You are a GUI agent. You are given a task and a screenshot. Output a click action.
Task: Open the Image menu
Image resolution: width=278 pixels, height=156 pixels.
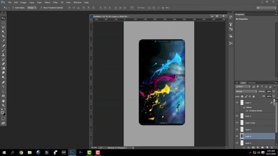pos(23,3)
